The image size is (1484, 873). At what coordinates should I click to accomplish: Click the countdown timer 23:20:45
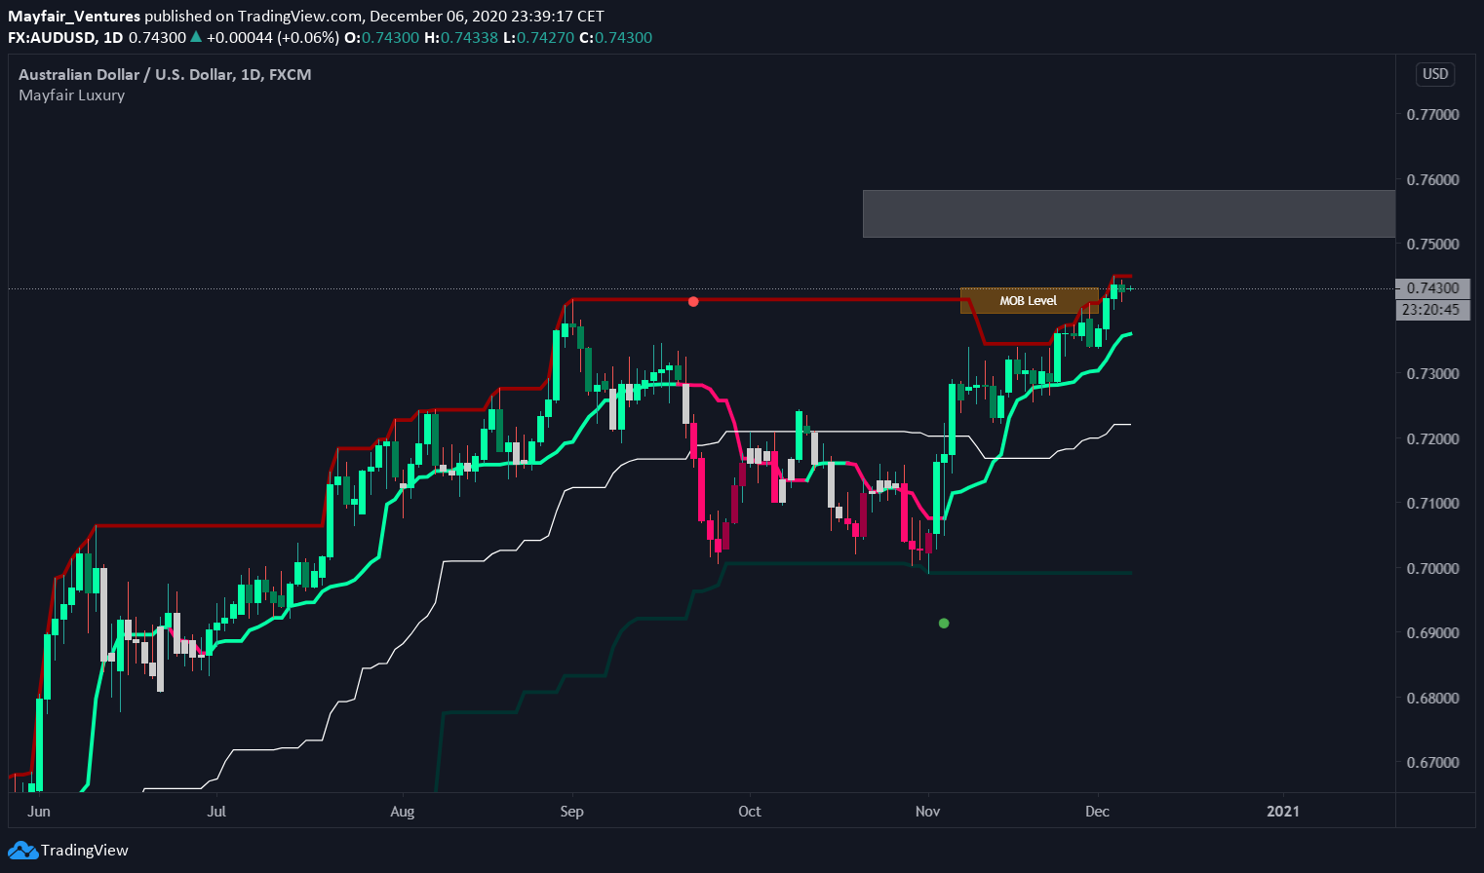coord(1432,310)
